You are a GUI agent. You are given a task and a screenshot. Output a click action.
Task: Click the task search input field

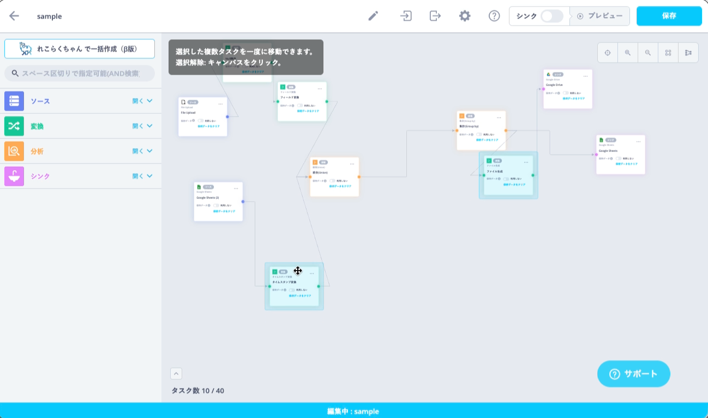(80, 73)
